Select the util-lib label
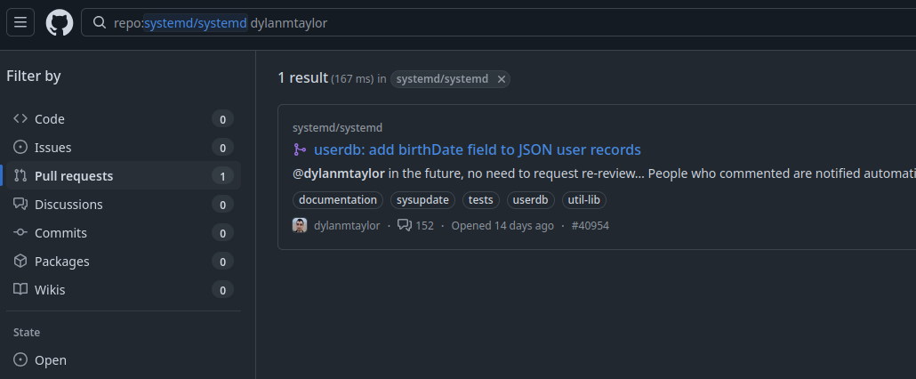Screen dimensions: 916x379 tap(584, 200)
